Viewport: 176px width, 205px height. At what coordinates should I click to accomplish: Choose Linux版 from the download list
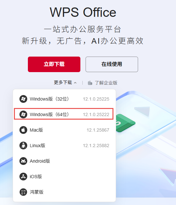pos(65,146)
